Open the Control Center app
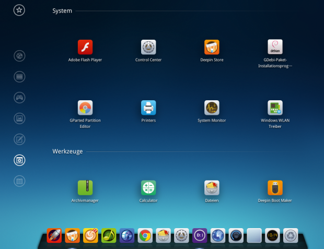Viewport: 324px width, 249px height. tap(148, 48)
